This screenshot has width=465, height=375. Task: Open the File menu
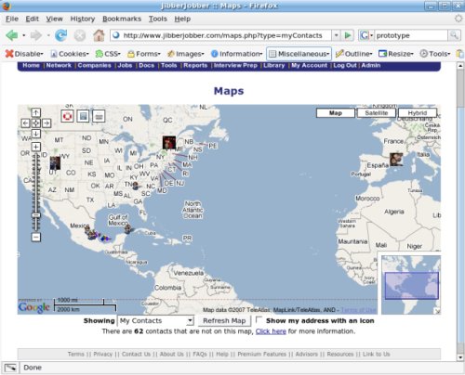pos(12,19)
